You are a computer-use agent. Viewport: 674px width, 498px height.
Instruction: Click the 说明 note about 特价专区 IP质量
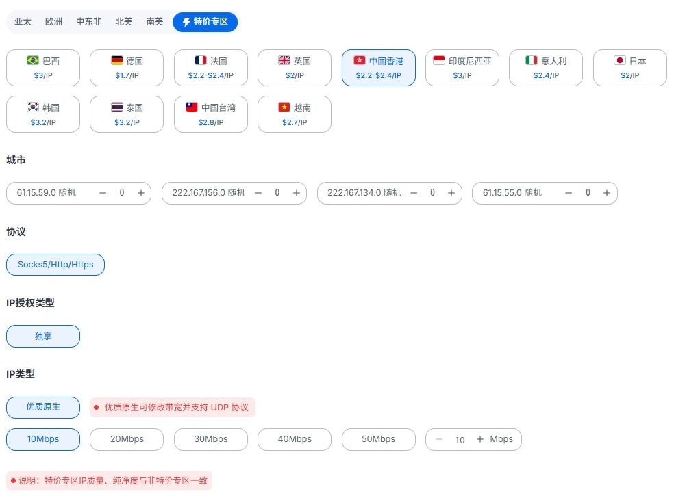(109, 480)
